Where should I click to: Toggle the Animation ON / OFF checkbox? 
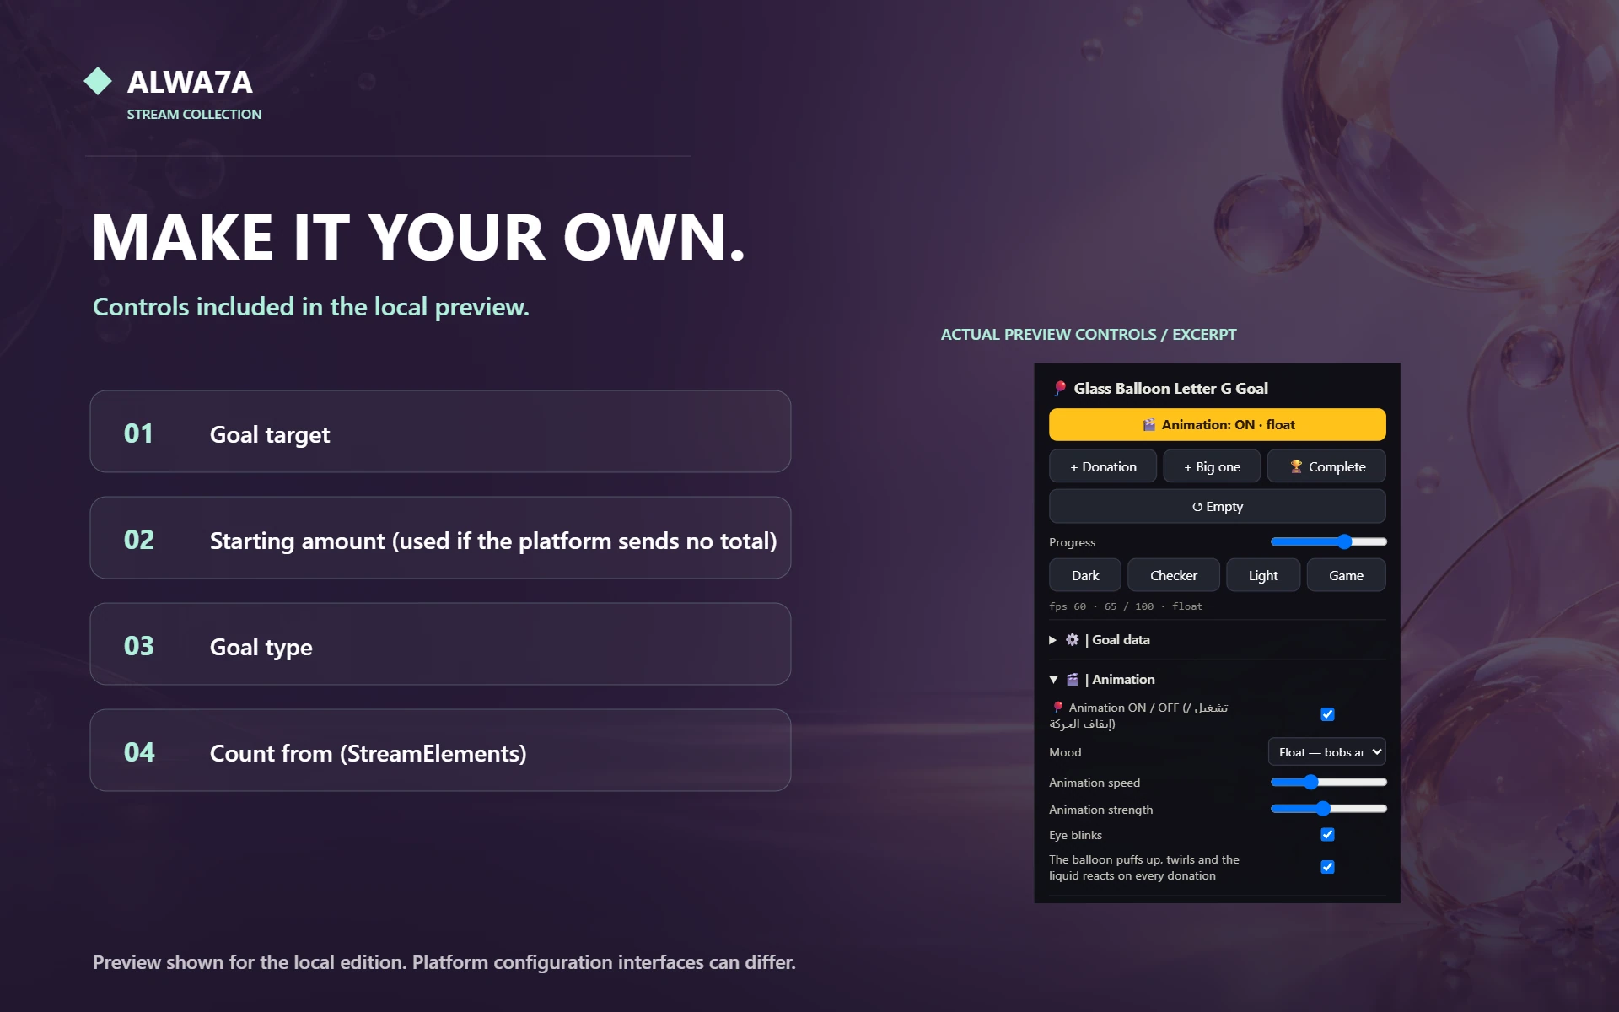coord(1327,714)
